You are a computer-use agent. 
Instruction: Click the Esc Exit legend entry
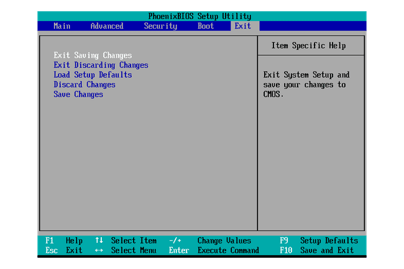(x=64, y=250)
